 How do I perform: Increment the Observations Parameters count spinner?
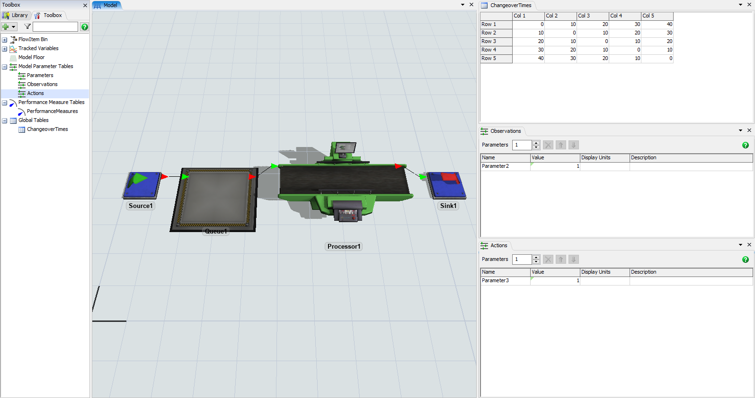click(x=536, y=143)
